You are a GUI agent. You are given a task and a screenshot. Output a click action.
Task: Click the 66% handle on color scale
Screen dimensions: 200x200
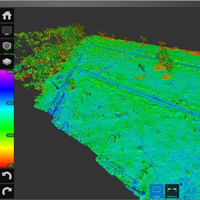[x=10, y=103]
